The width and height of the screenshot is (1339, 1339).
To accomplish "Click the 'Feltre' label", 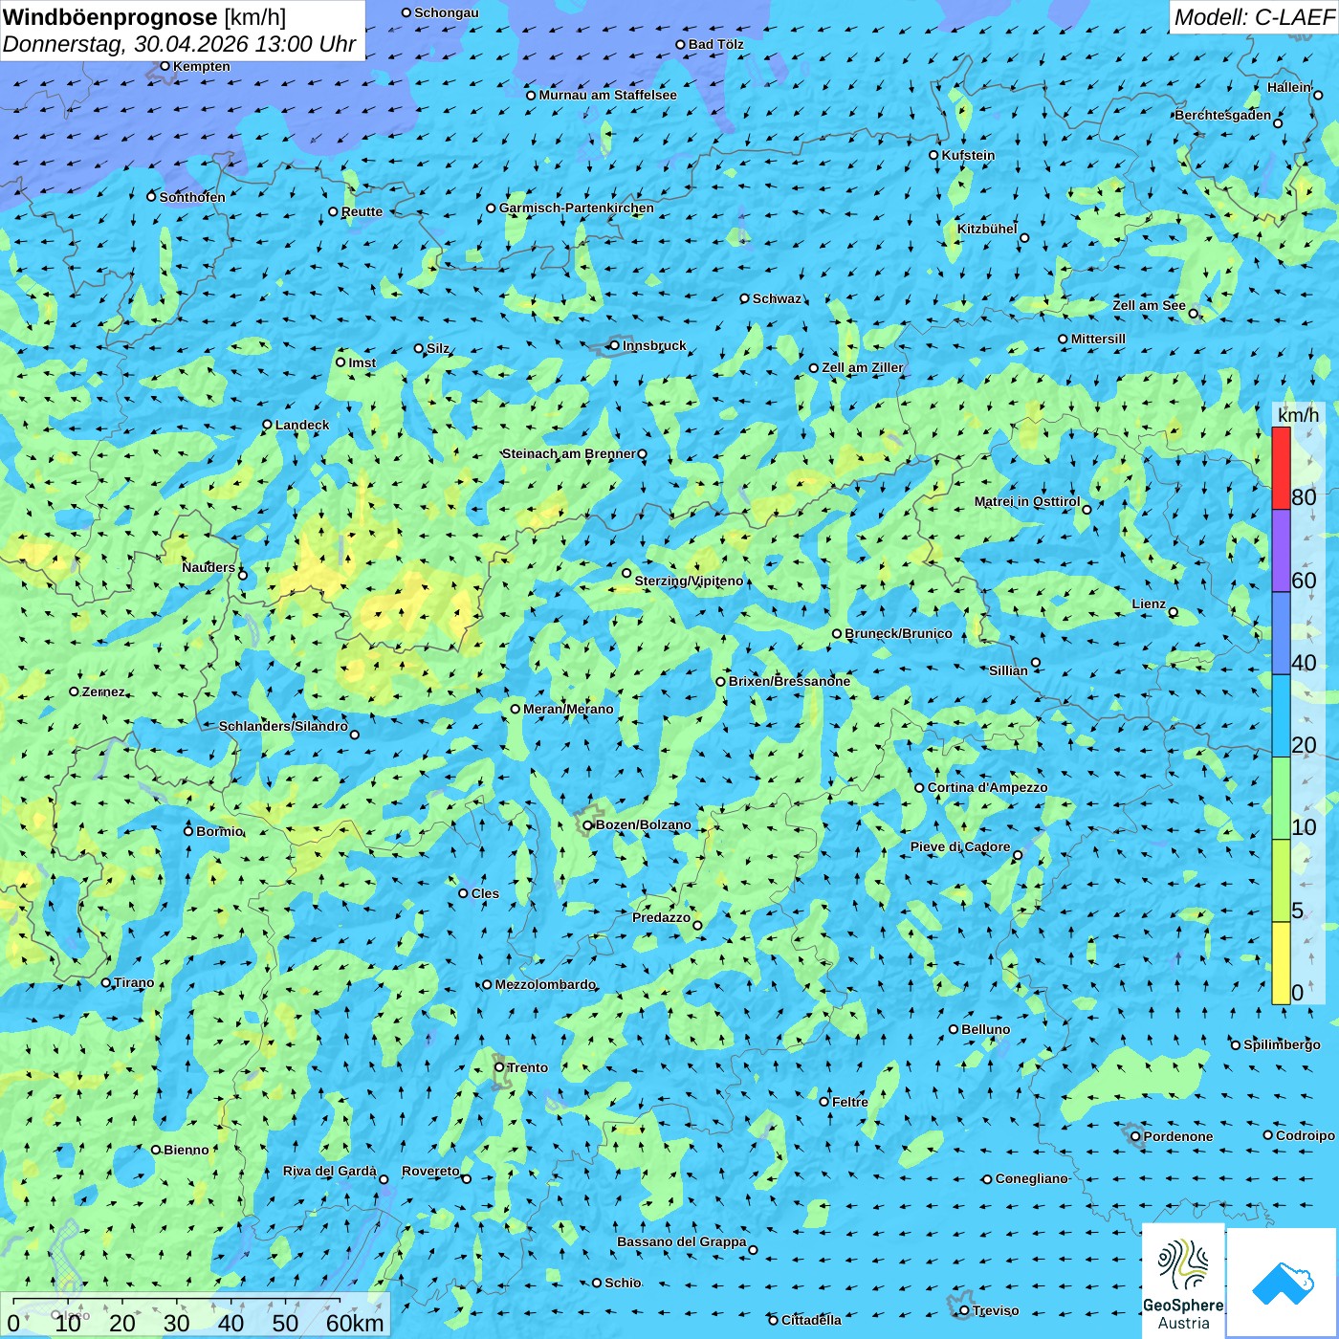I will [x=850, y=1102].
